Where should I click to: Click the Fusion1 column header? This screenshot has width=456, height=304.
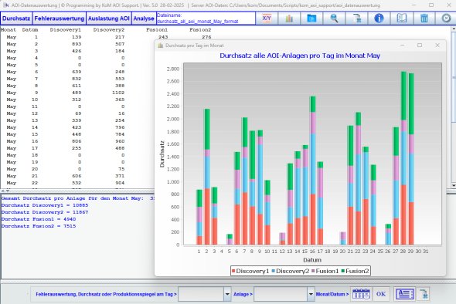pyautogui.click(x=157, y=29)
